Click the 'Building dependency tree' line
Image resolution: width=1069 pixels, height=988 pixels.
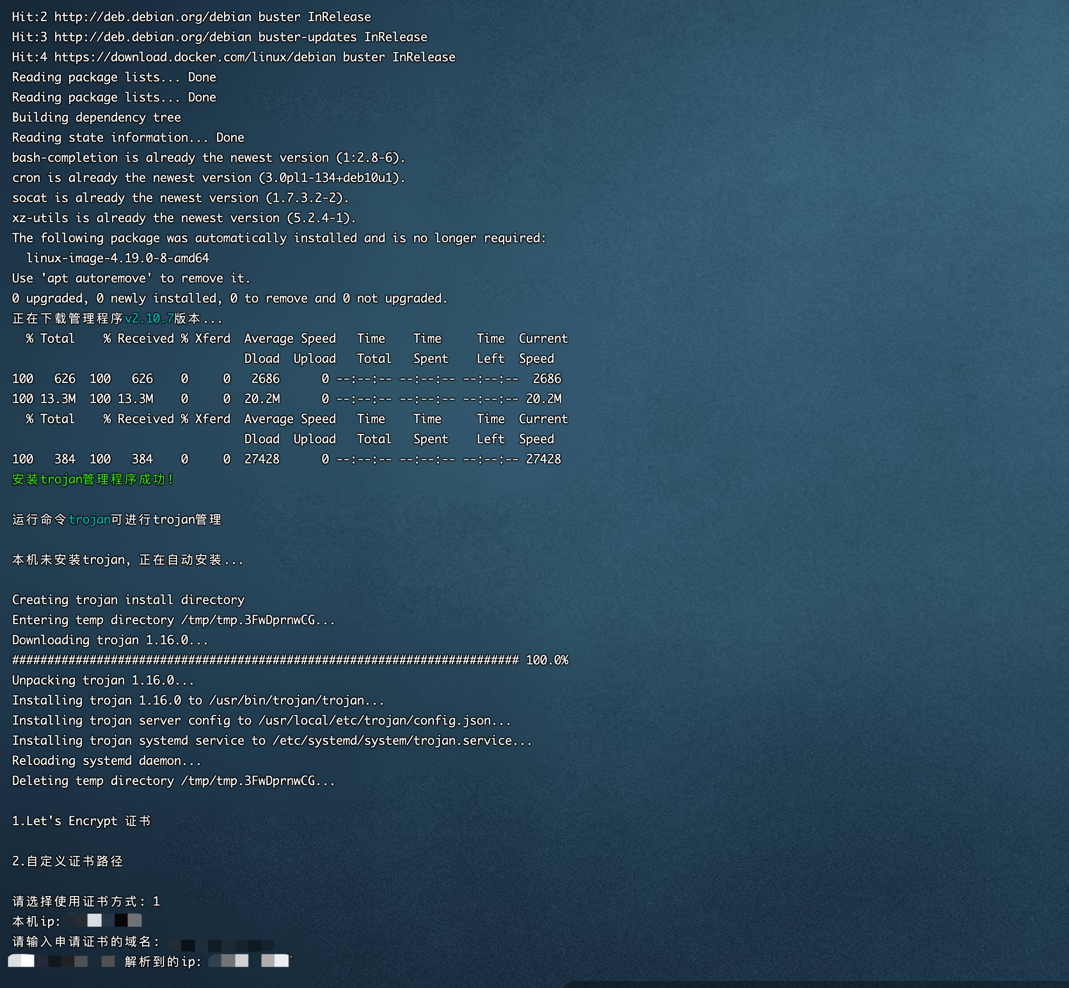pyautogui.click(x=97, y=118)
